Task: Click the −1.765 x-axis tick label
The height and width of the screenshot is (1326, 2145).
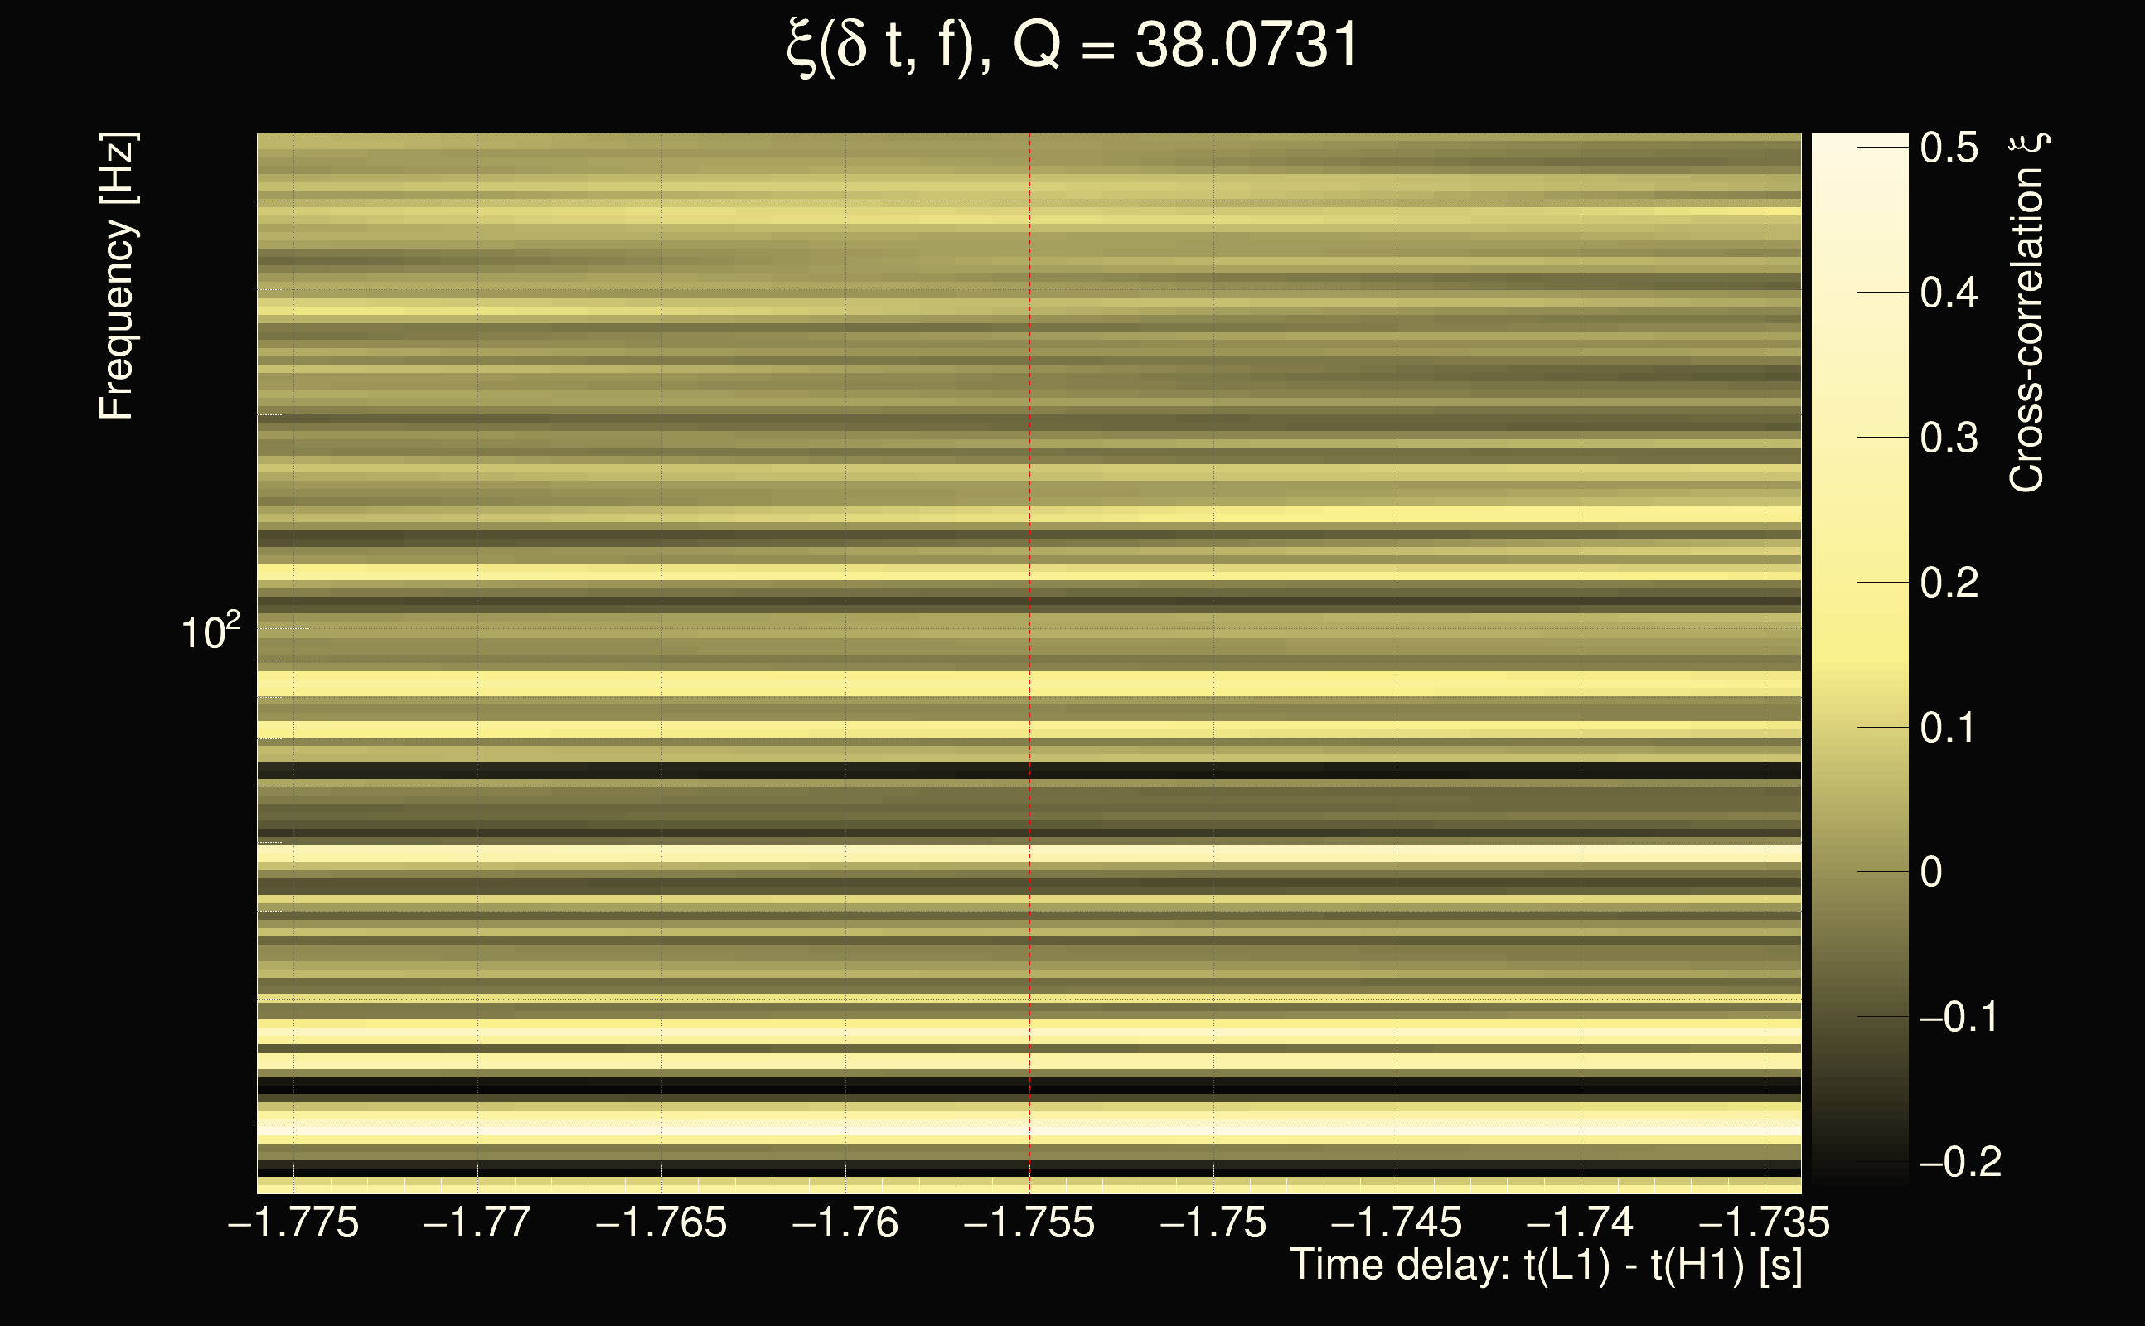Action: [661, 1222]
